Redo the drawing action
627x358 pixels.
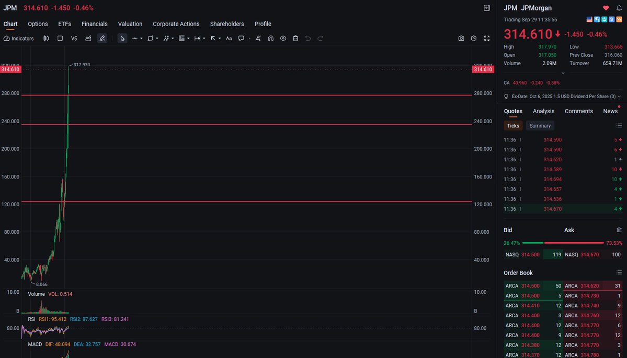320,38
